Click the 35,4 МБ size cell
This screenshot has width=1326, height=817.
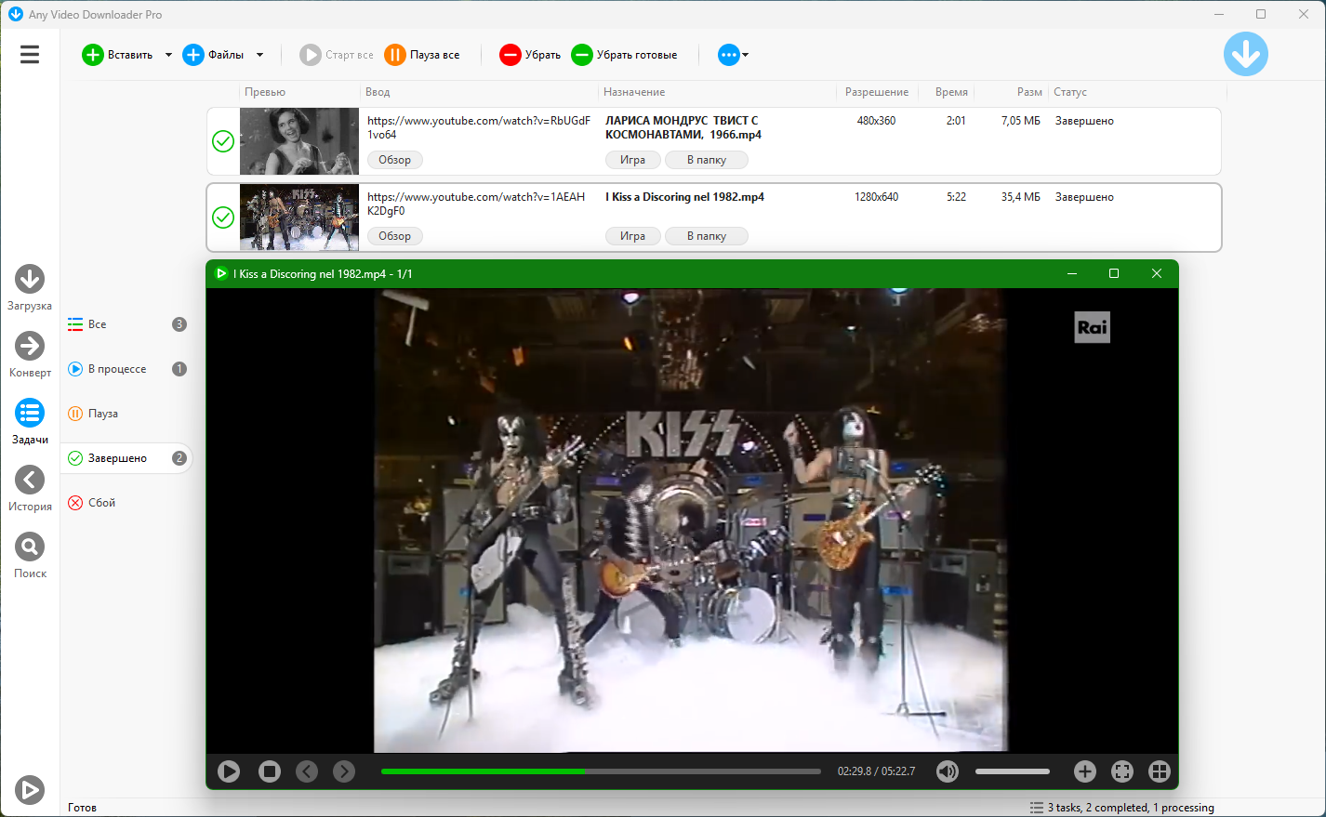pos(1021,197)
